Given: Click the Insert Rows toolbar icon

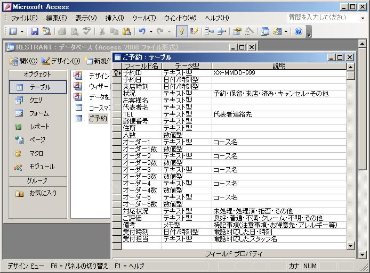Looking at the screenshot, I should (x=210, y=31).
